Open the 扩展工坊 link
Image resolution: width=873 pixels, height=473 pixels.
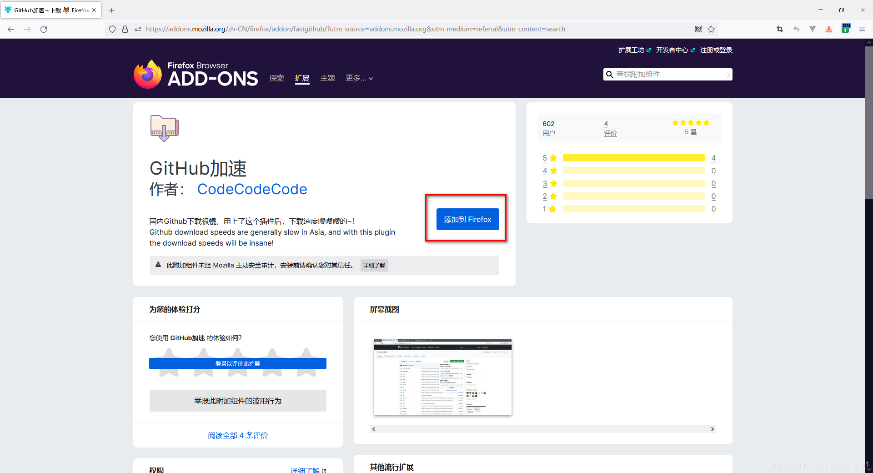[x=634, y=50]
